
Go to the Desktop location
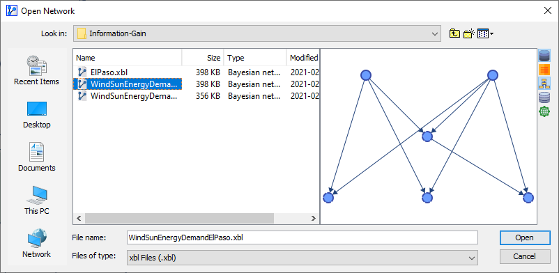pos(37,115)
